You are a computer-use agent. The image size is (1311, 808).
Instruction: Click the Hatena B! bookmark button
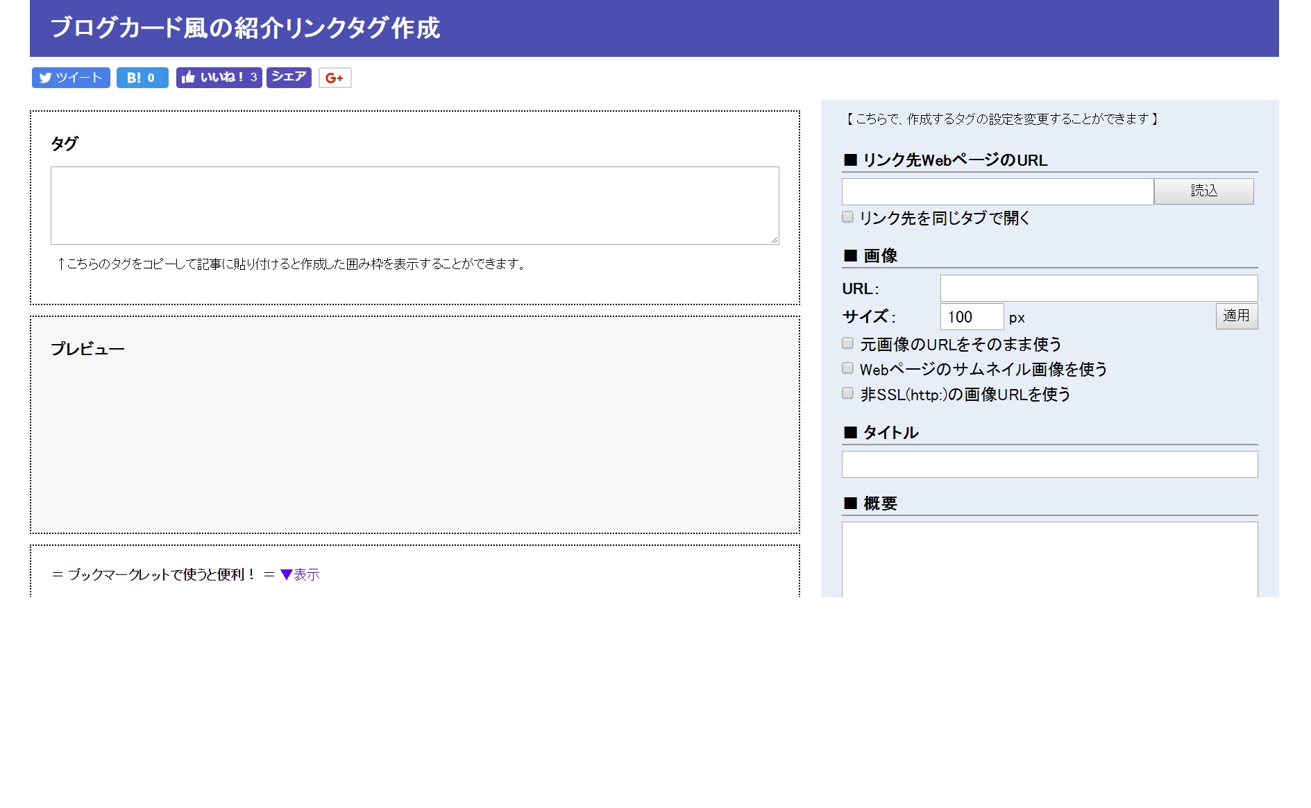coord(142,78)
